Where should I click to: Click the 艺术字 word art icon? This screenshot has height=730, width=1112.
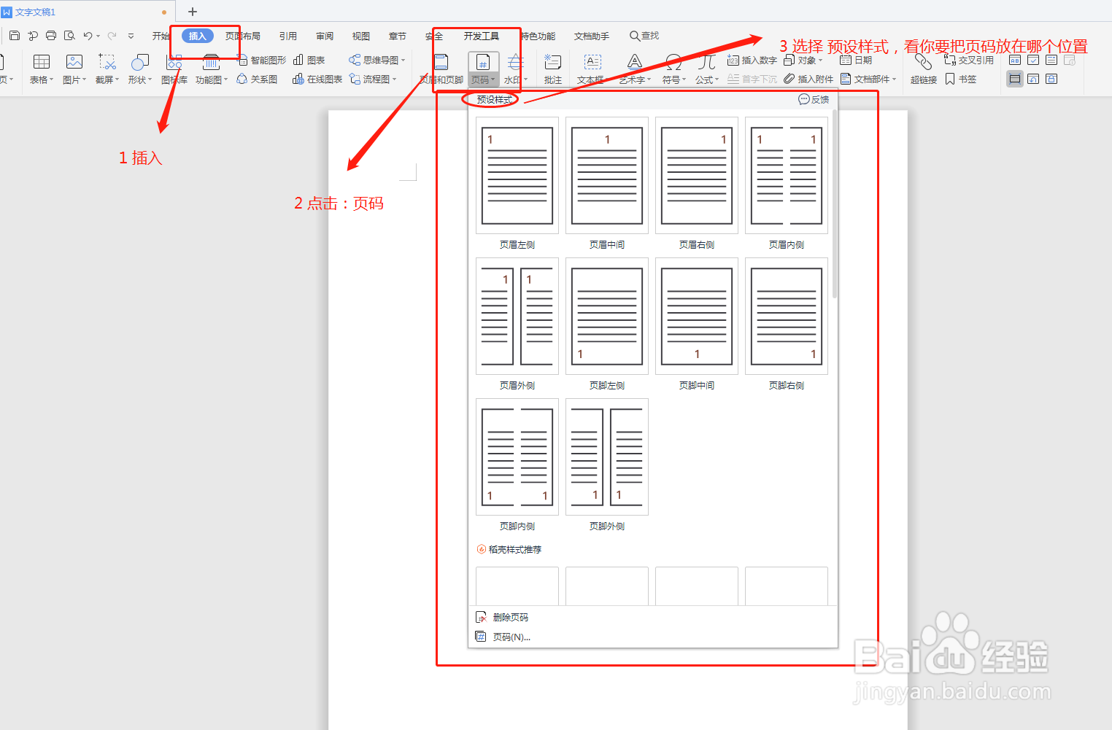click(635, 62)
